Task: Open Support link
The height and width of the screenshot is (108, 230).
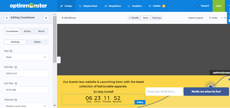Action: (205, 6)
